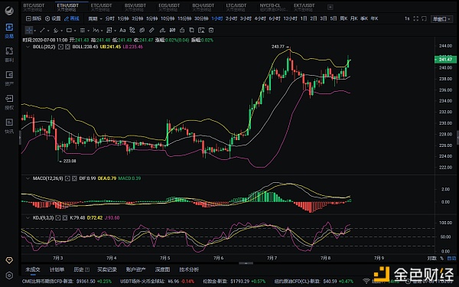This screenshot has height=287, width=459.
Task: Open the 周期 period dropdown
Action: pos(95,18)
